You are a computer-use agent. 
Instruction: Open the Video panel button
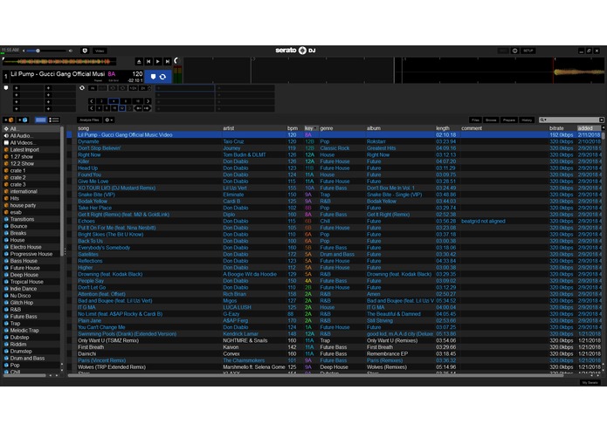[x=100, y=51]
